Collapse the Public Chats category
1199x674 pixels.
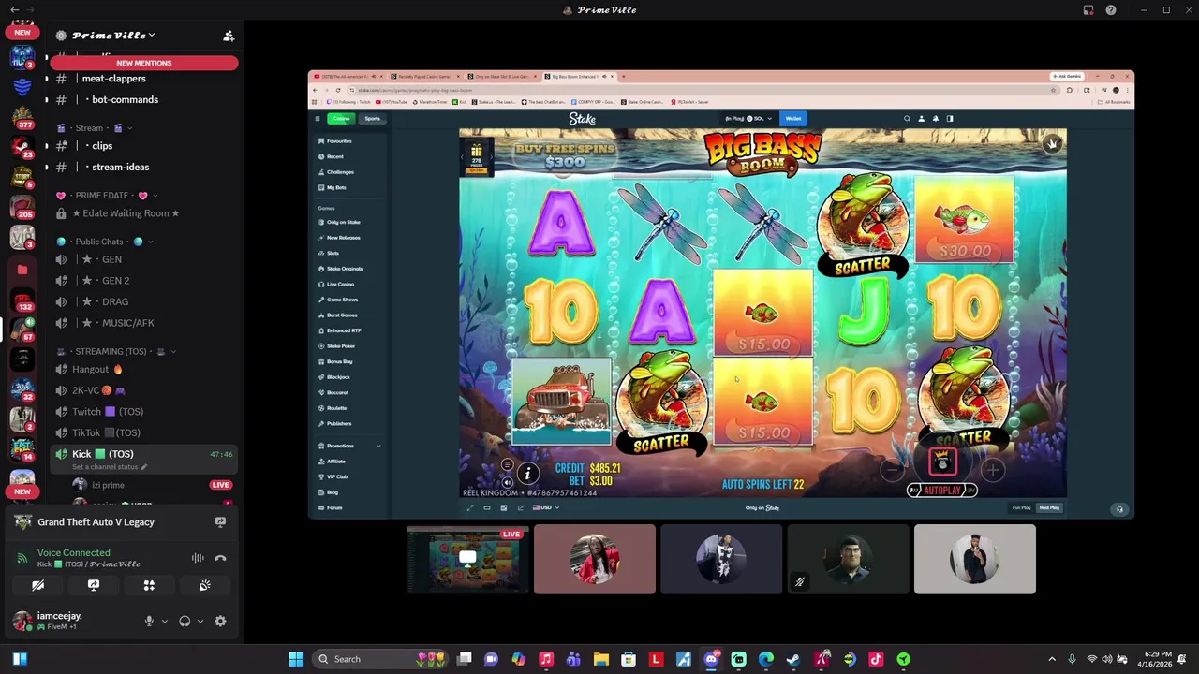click(104, 242)
